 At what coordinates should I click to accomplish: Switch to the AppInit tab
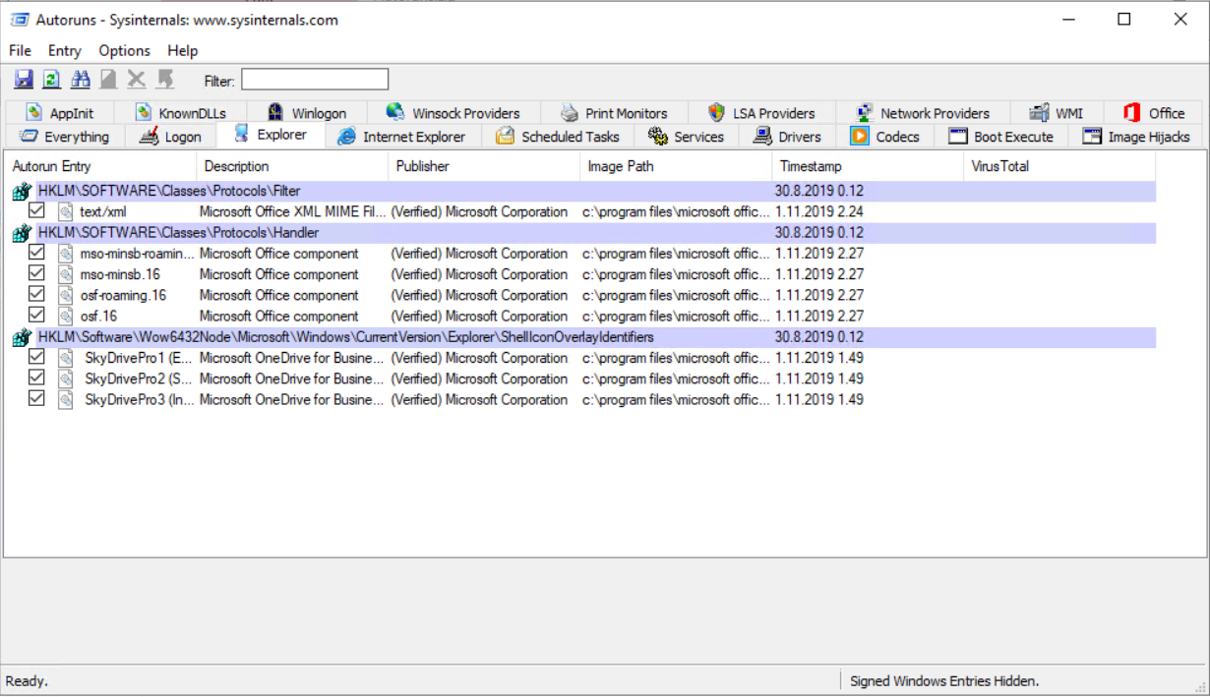[60, 113]
